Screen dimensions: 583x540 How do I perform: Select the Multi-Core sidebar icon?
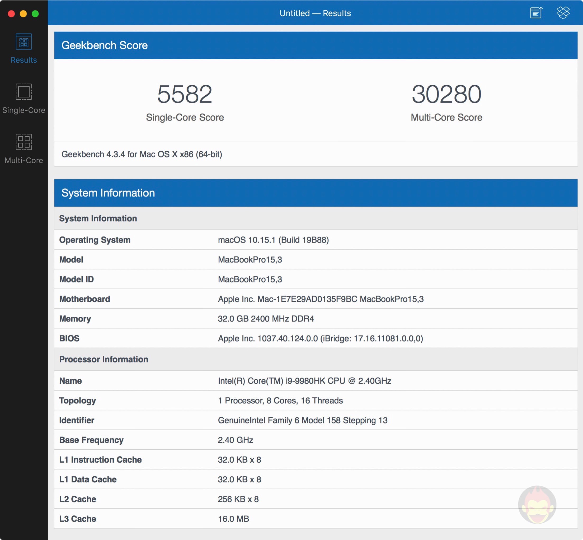coord(24,142)
